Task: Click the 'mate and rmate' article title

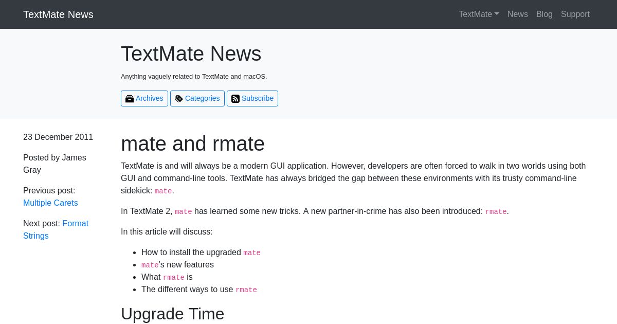Action: tap(193, 143)
